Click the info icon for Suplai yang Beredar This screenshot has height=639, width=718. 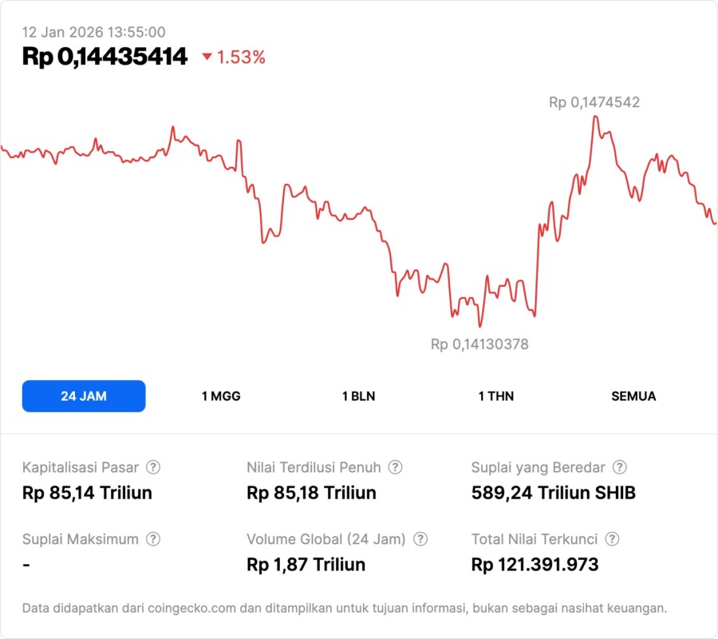click(x=619, y=467)
